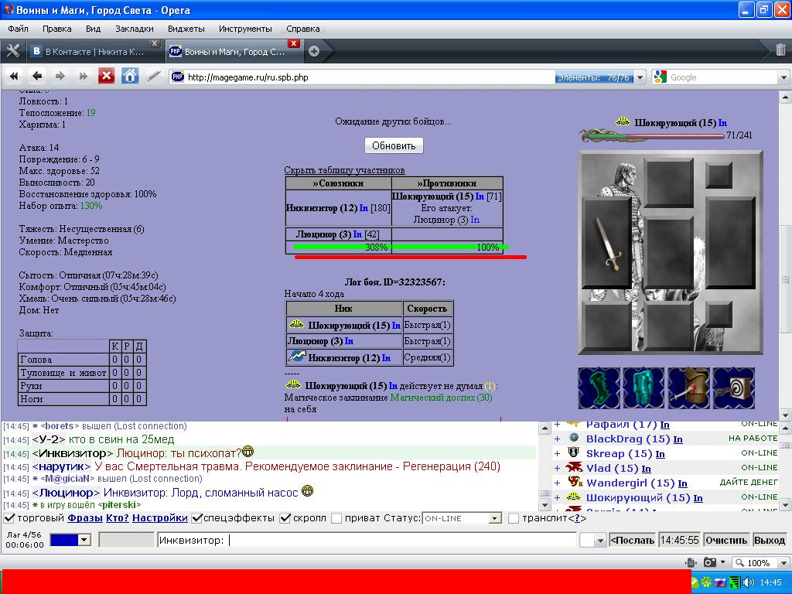The image size is (792, 594).
Task: Expand the plus next to Wandergirl
Action: coord(557,483)
